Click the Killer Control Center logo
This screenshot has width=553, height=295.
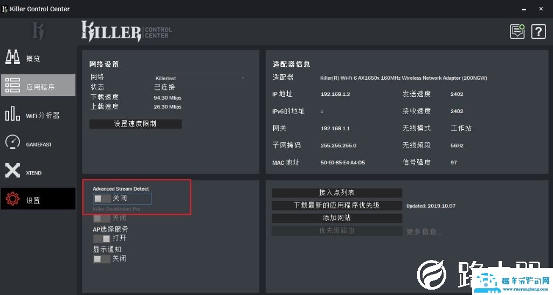[x=127, y=31]
